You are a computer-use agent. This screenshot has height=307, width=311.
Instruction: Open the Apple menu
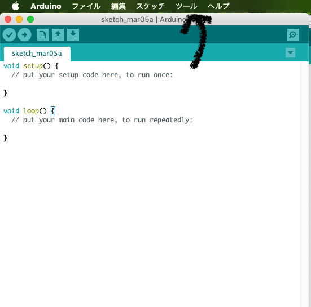[15, 6]
